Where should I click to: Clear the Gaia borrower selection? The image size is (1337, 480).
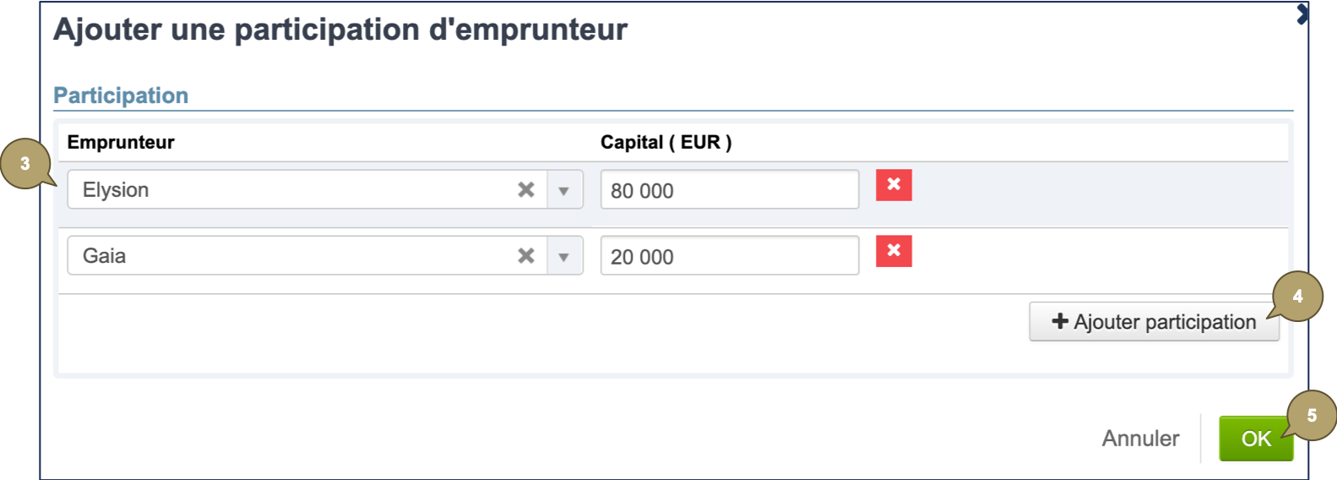coord(525,256)
